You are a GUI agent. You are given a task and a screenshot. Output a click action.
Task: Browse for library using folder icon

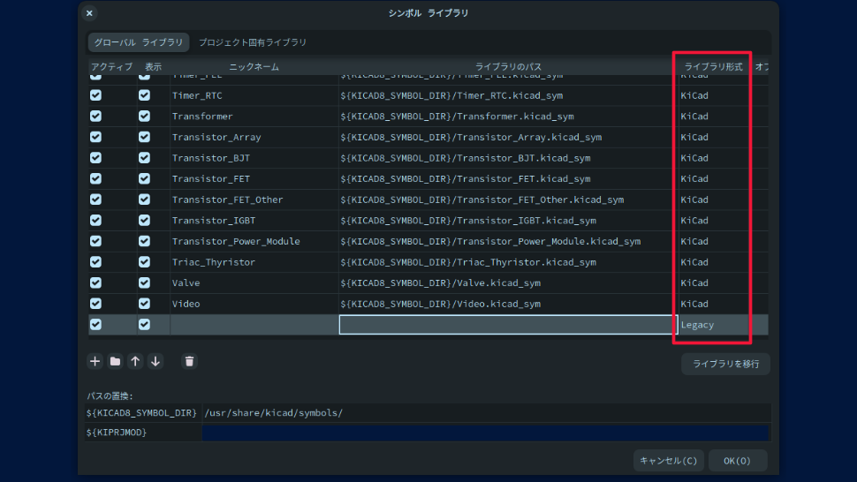(x=116, y=361)
